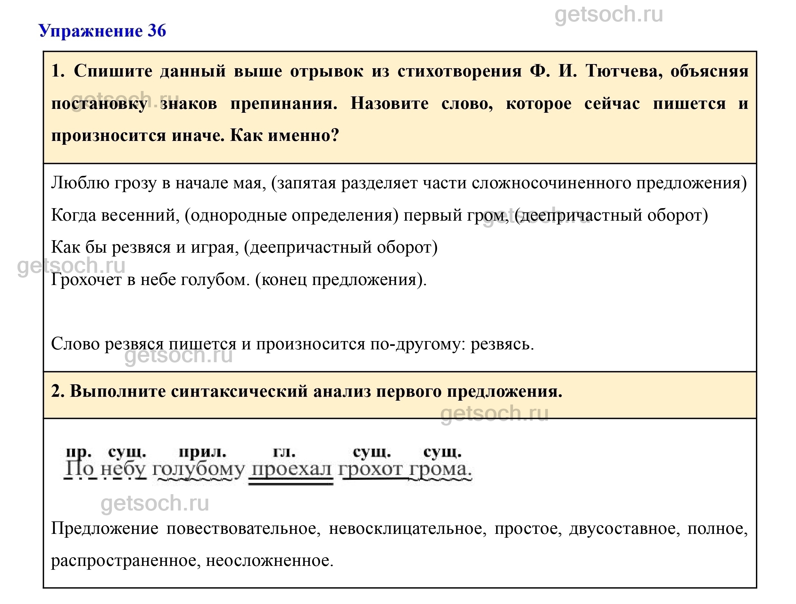The height and width of the screenshot is (604, 796).
Task: Click the "прил." part-of-speech label
Action: point(203,452)
